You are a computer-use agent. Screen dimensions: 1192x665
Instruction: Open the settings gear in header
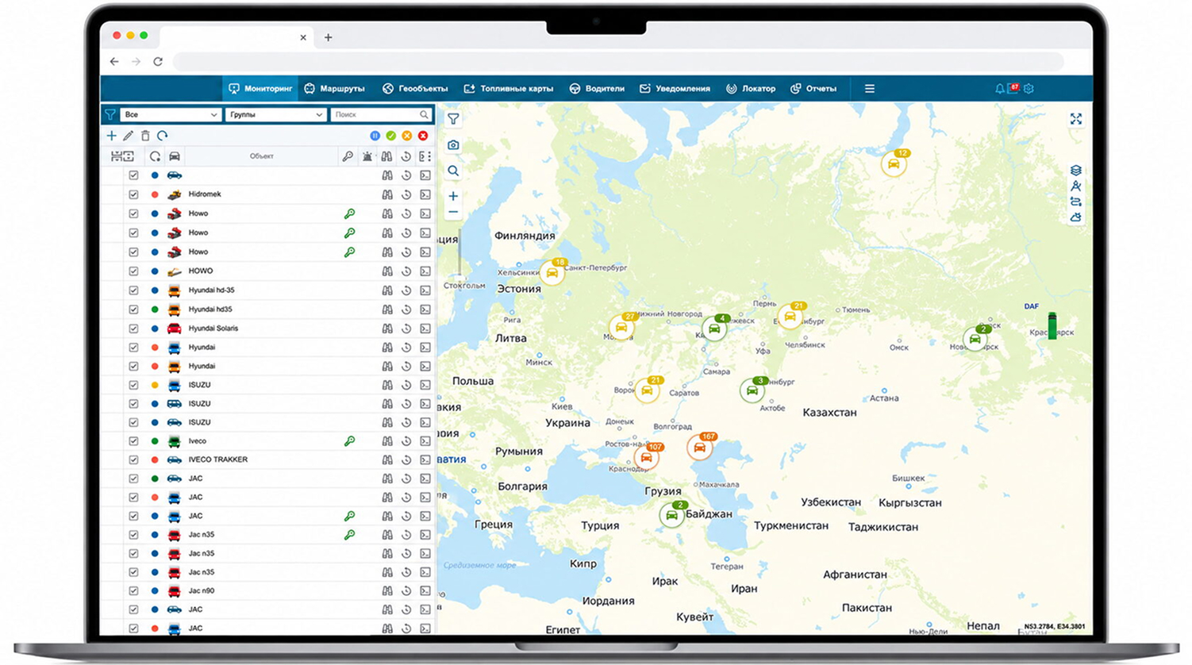coord(1029,89)
